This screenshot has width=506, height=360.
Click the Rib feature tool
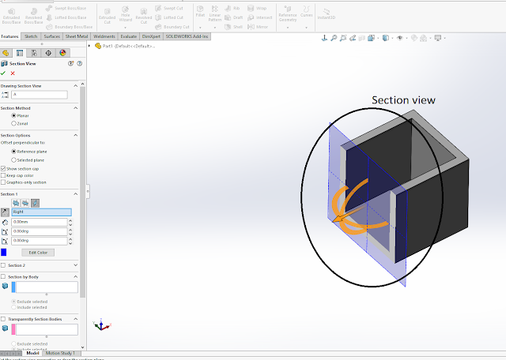click(x=232, y=8)
